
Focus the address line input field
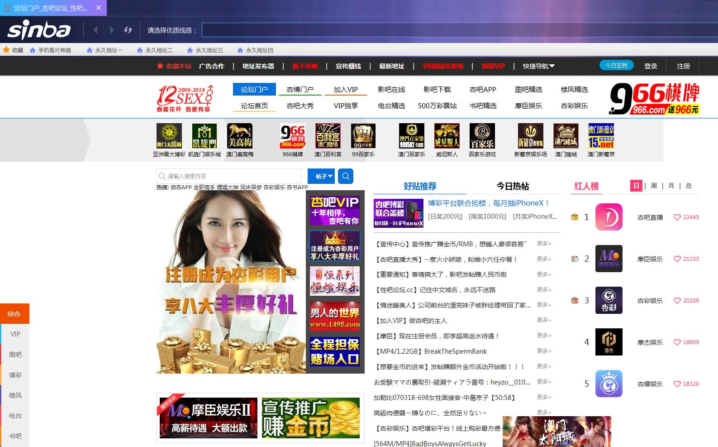tap(460, 30)
